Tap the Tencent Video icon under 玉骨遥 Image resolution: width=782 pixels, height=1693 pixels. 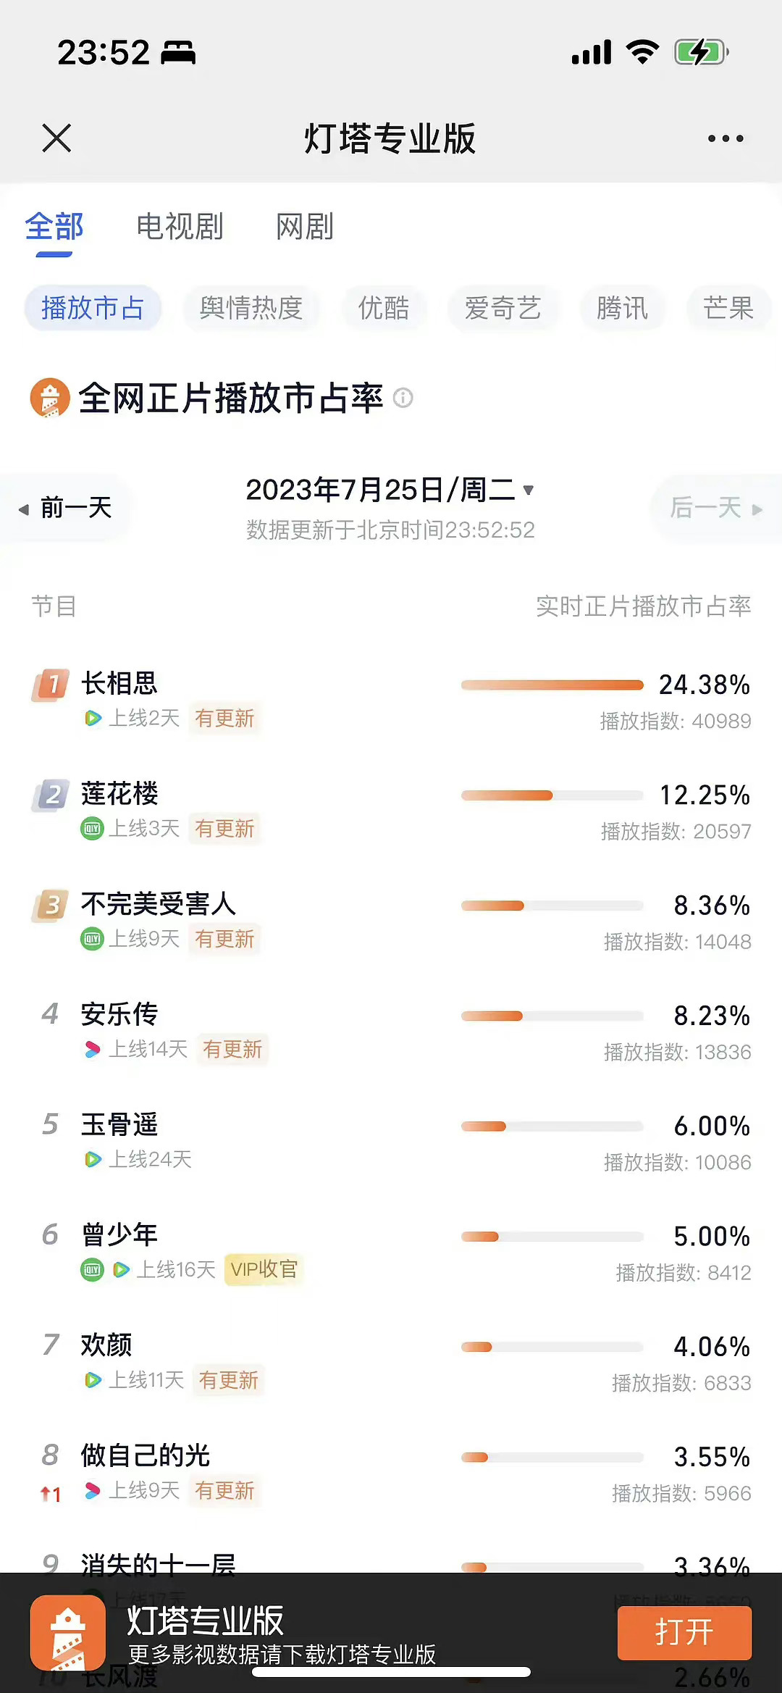(x=93, y=1159)
